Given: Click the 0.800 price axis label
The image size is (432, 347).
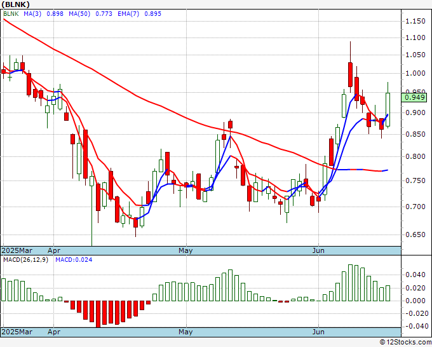Looking at the screenshot, I should pos(415,156).
